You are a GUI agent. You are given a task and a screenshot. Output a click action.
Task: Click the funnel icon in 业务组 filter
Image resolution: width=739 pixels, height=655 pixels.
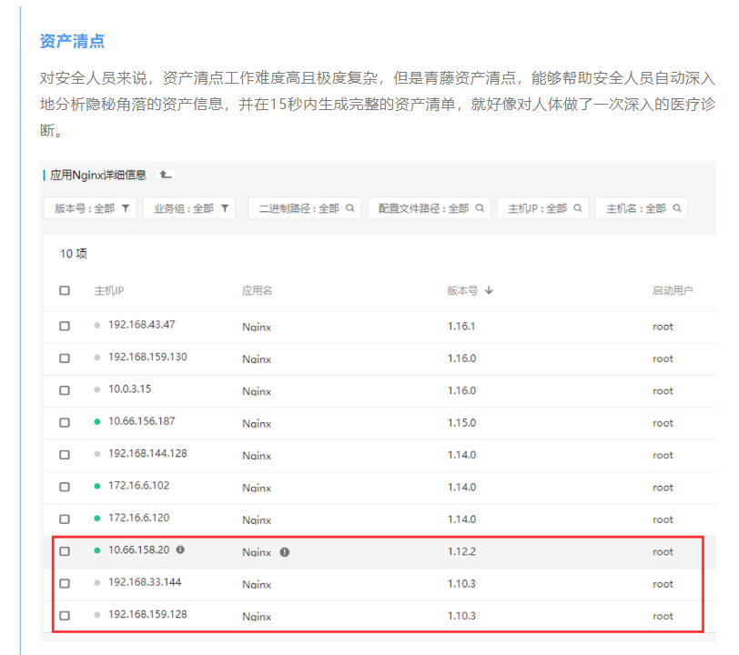(225, 208)
